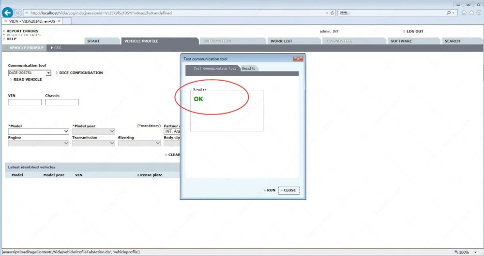Image resolution: width=484 pixels, height=256 pixels.
Task: Open zoom level dropdown arrow
Action: [x=475, y=252]
